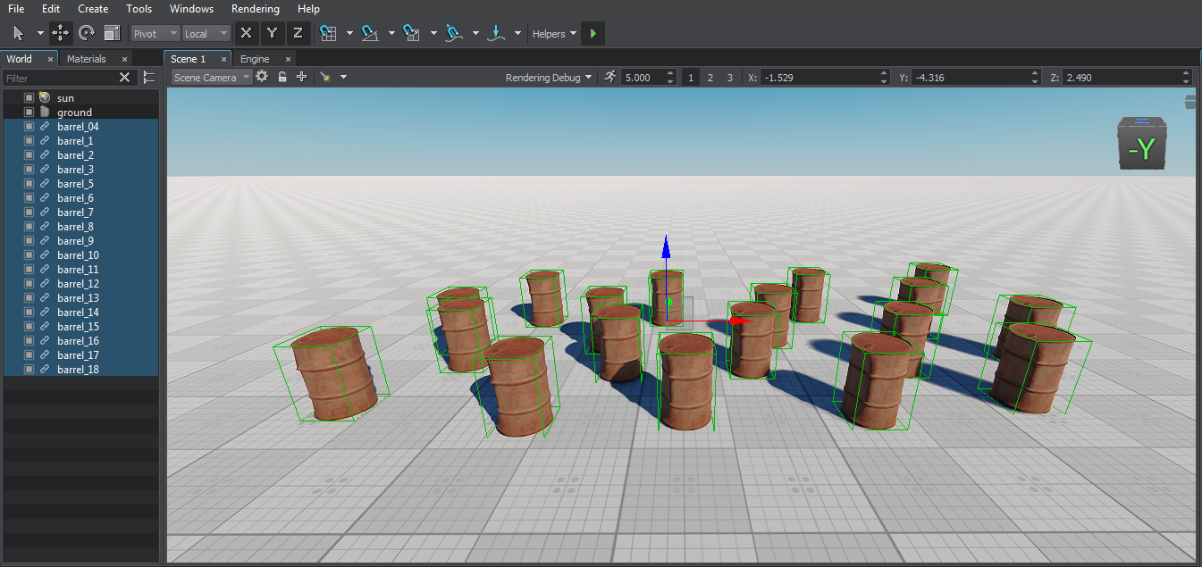Click the angle snapping magnet icon
The height and width of the screenshot is (567, 1202).
coord(370,33)
